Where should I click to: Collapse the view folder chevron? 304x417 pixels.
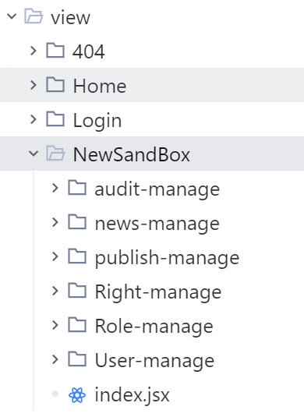12,16
